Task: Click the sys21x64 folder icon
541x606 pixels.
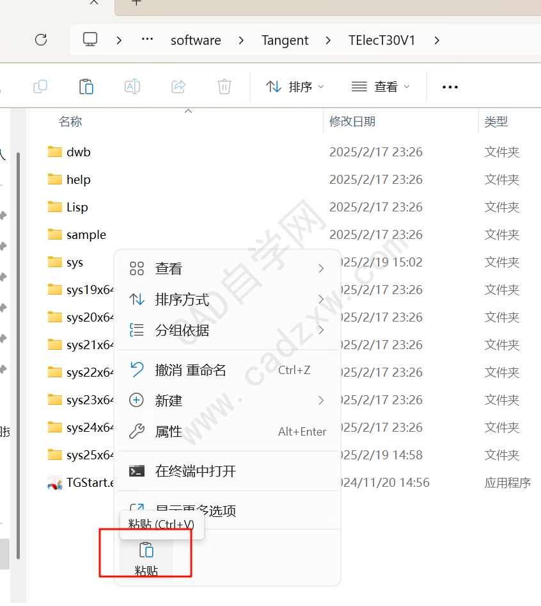Action: tap(55, 345)
